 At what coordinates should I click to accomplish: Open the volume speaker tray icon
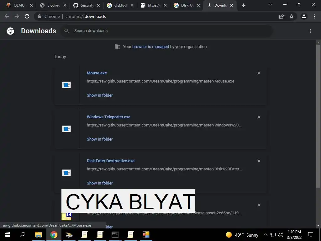click(281, 235)
